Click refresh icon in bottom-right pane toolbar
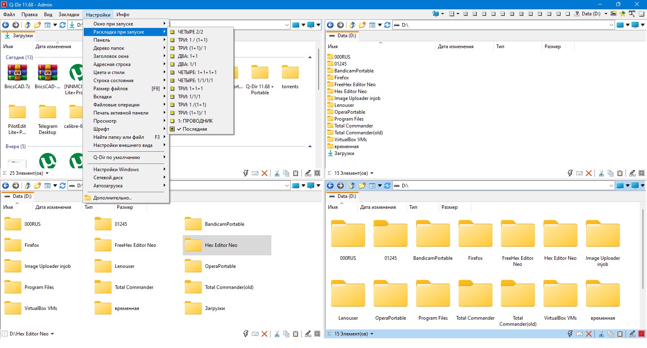The height and width of the screenshot is (348, 647). (x=387, y=185)
